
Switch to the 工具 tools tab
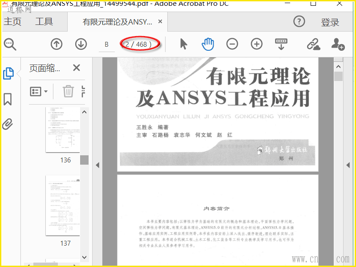(44, 21)
